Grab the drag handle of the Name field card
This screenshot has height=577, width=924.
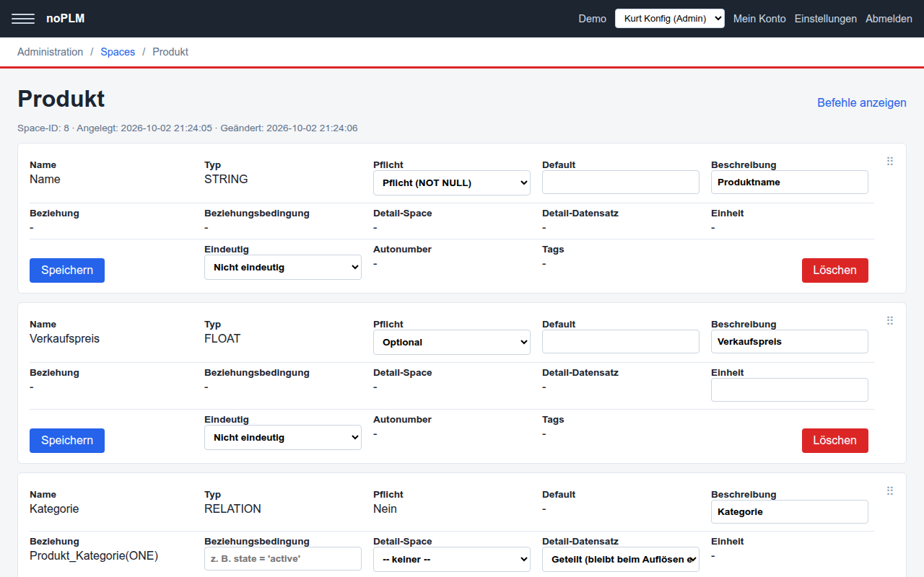click(890, 162)
